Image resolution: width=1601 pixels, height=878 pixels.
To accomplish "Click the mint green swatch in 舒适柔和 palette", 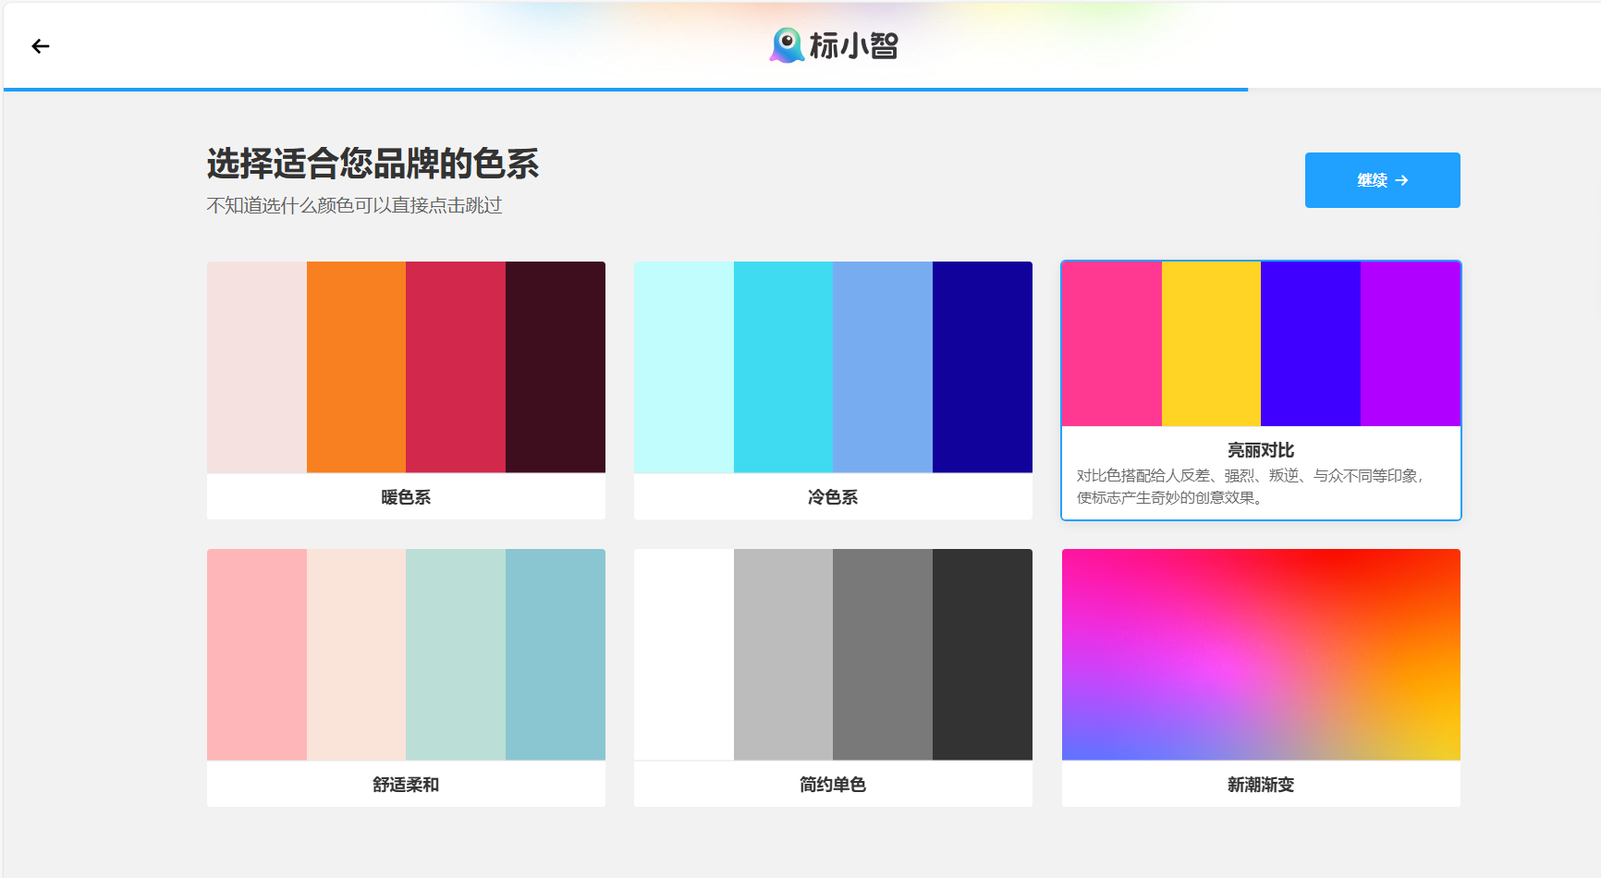I will coord(456,654).
